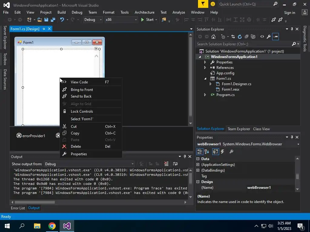Click the Show All Files icon

click(253, 37)
